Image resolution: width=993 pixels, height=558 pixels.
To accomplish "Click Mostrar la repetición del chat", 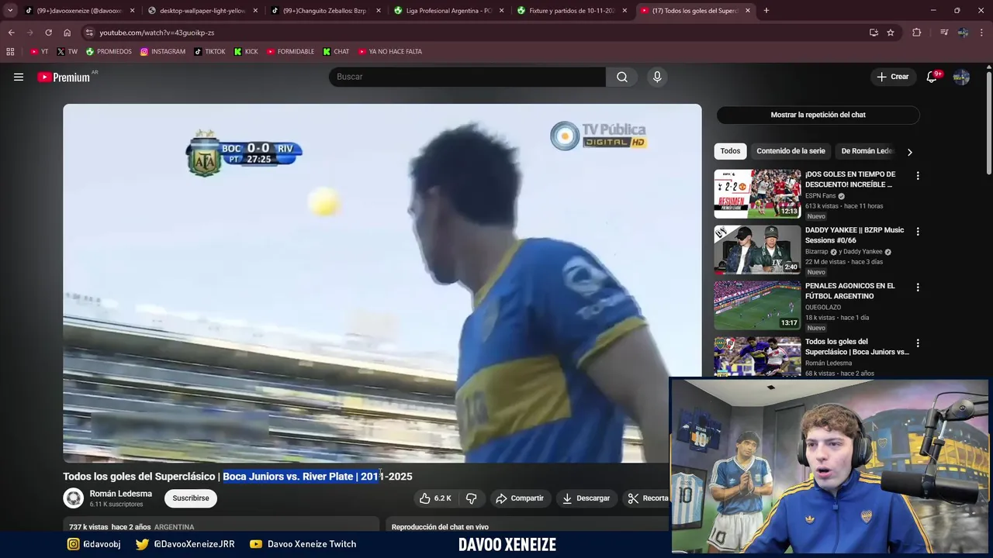I will (x=818, y=115).
